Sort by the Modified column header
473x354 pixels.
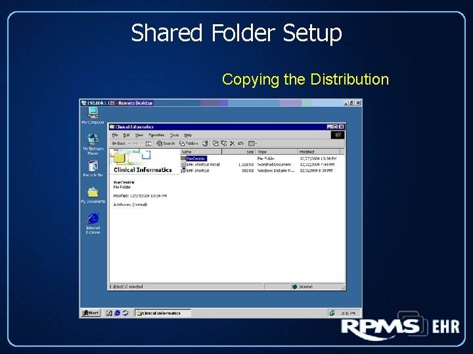(x=319, y=151)
